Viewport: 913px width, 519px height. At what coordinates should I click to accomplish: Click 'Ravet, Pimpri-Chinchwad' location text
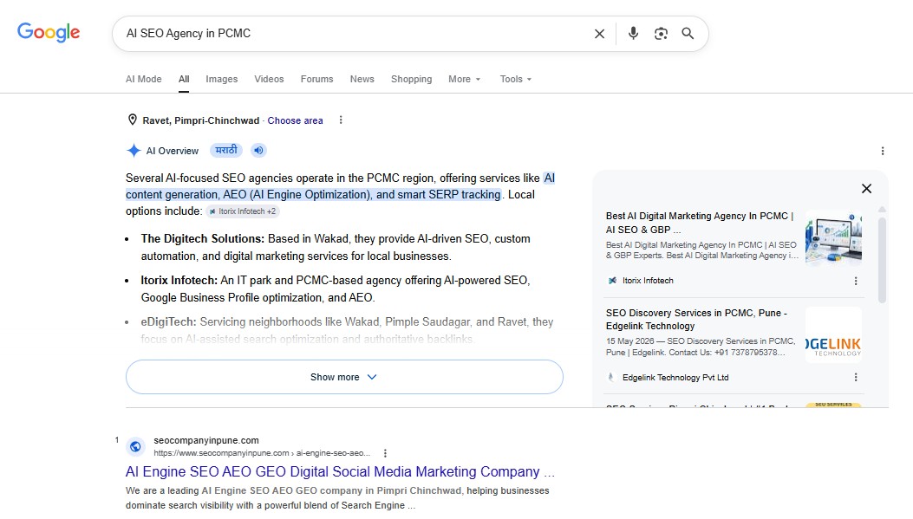click(x=201, y=120)
